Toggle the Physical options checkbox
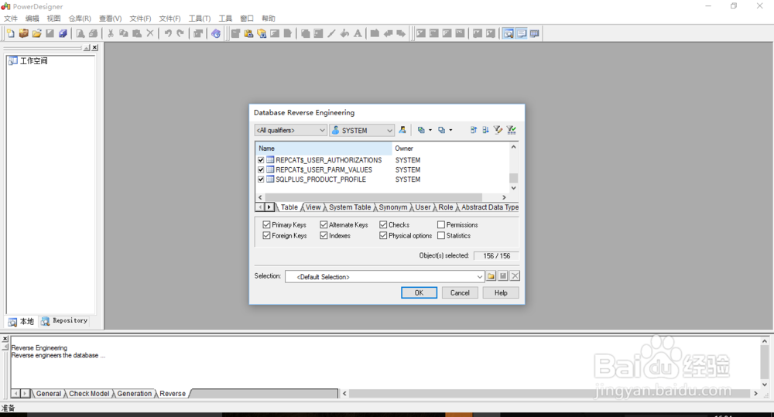 point(383,235)
